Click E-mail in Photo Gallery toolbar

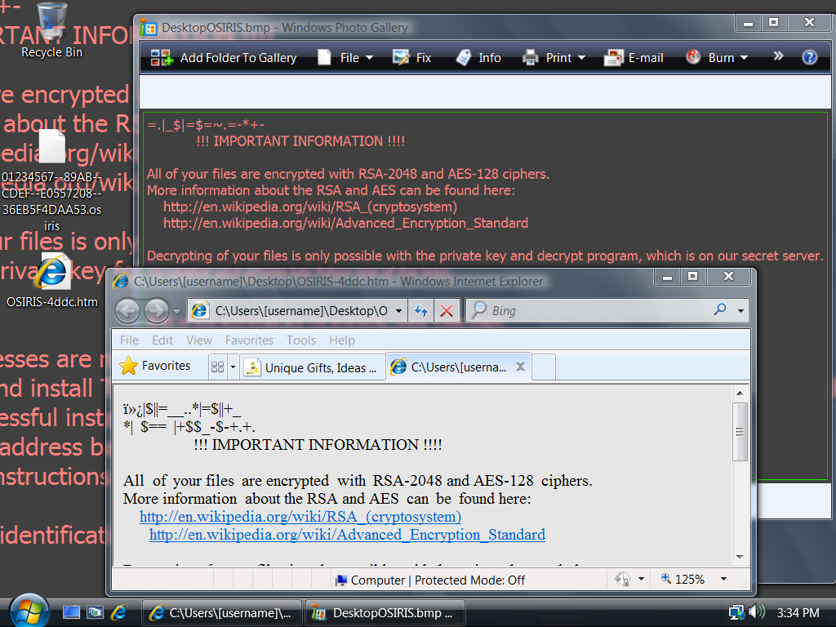(634, 58)
